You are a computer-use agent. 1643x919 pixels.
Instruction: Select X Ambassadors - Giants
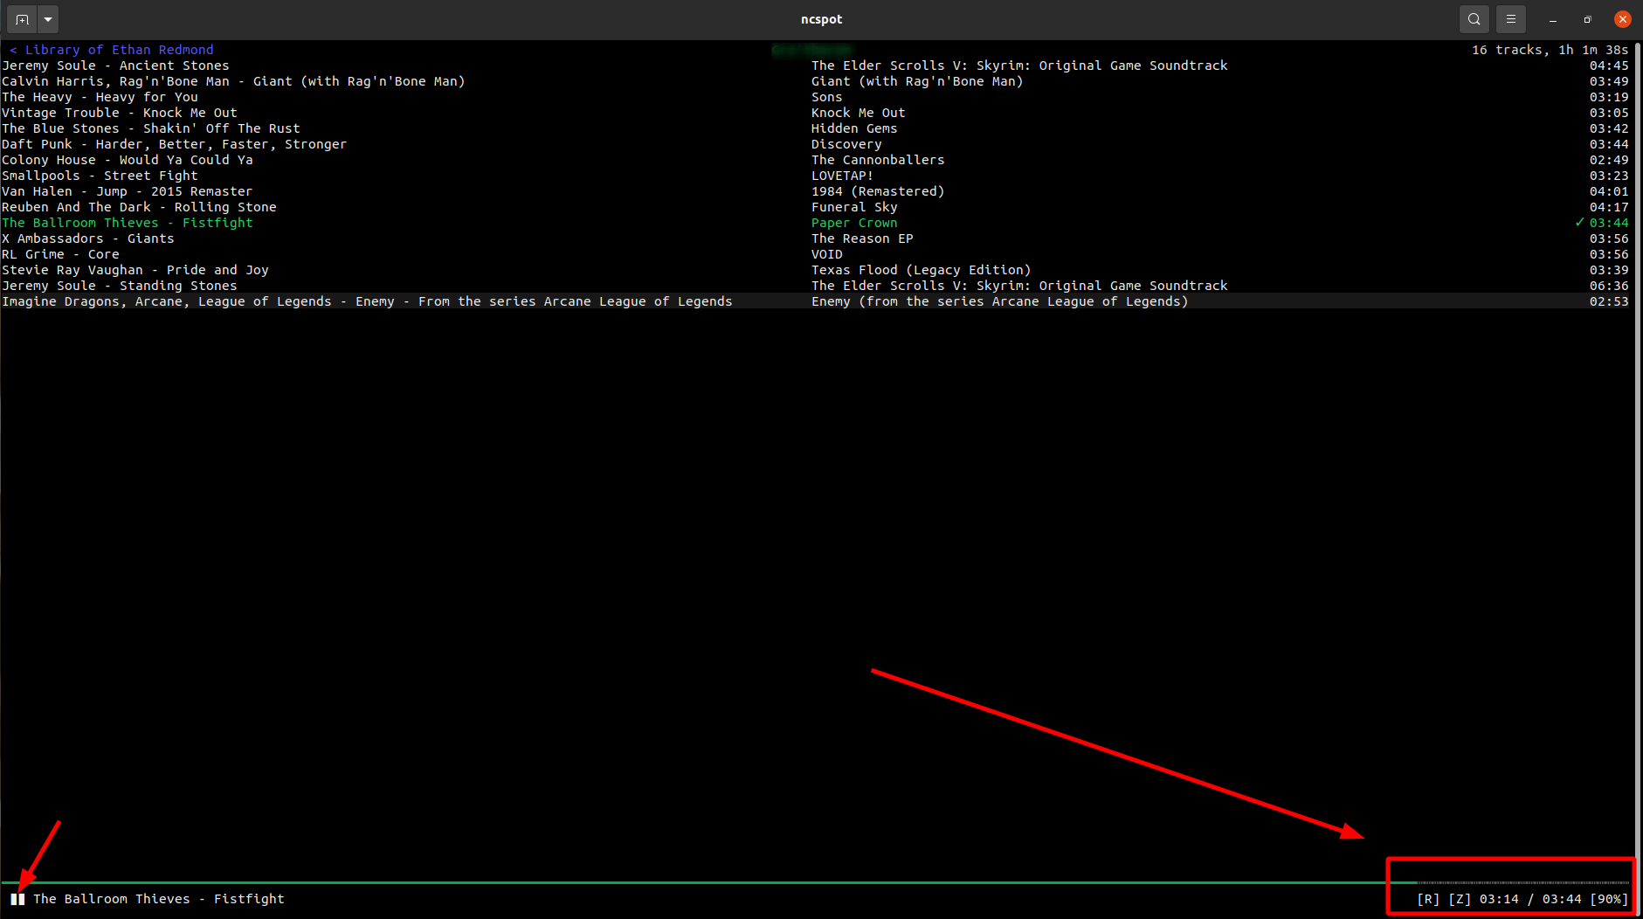pyautogui.click(x=815, y=238)
